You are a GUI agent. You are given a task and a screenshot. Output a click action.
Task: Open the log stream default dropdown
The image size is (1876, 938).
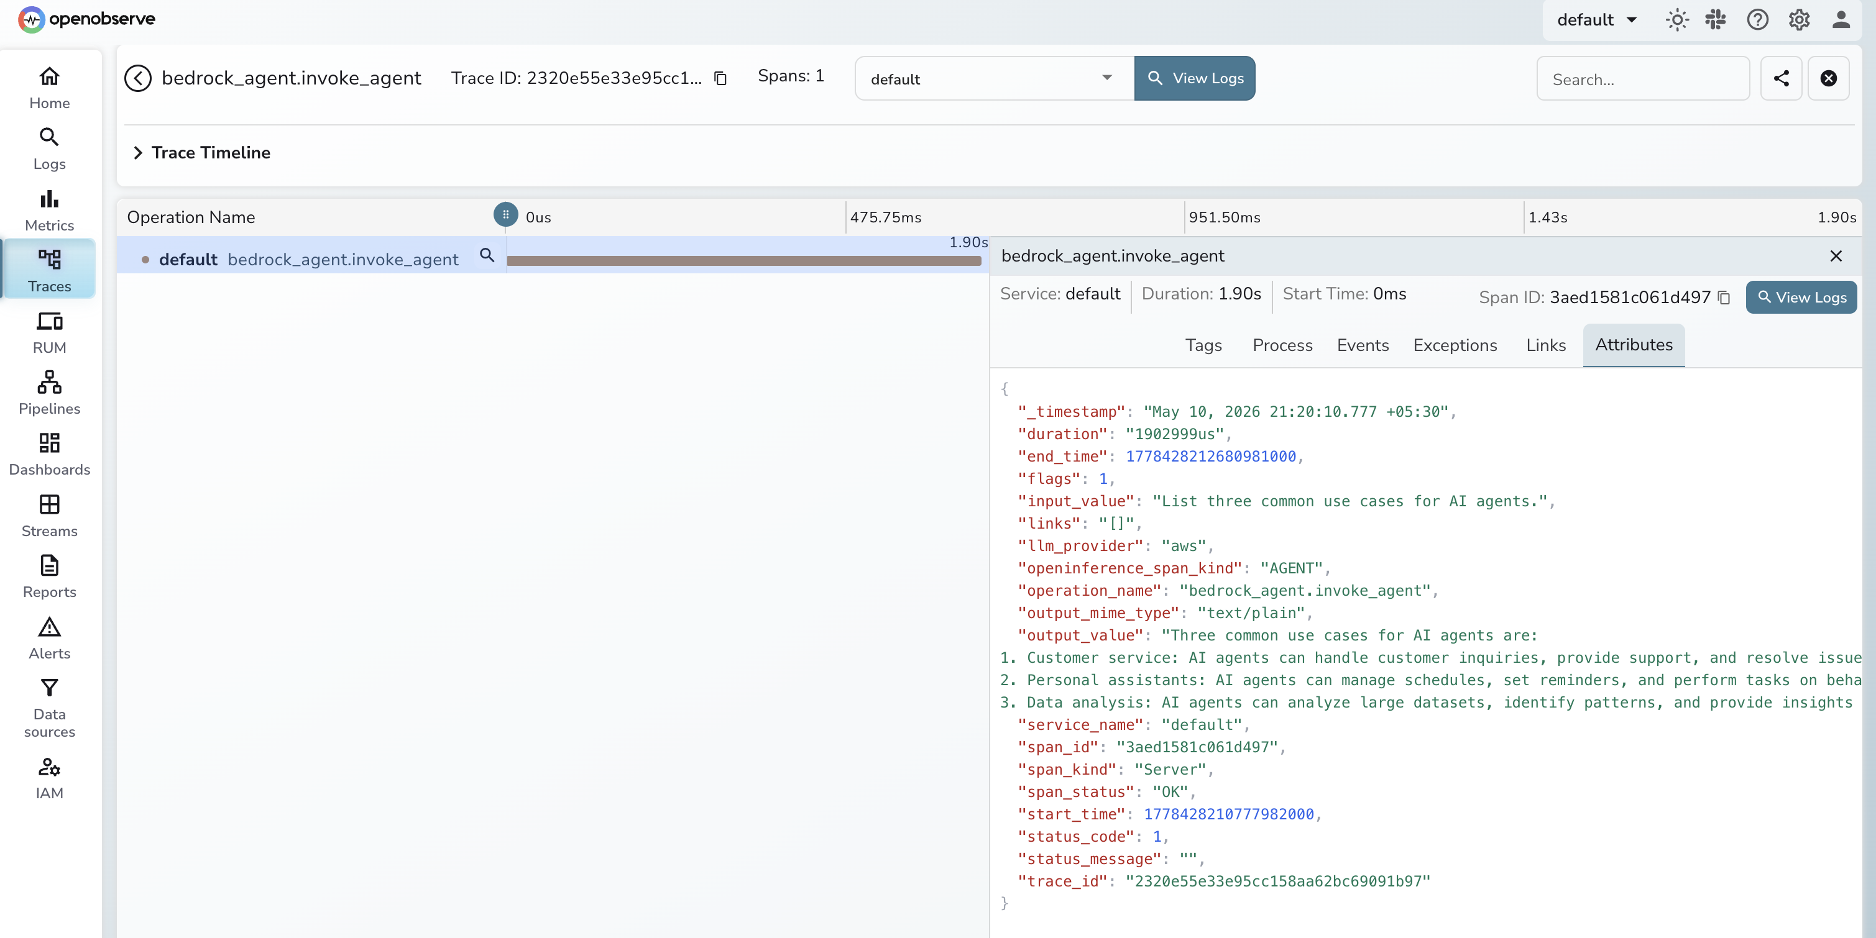993,78
